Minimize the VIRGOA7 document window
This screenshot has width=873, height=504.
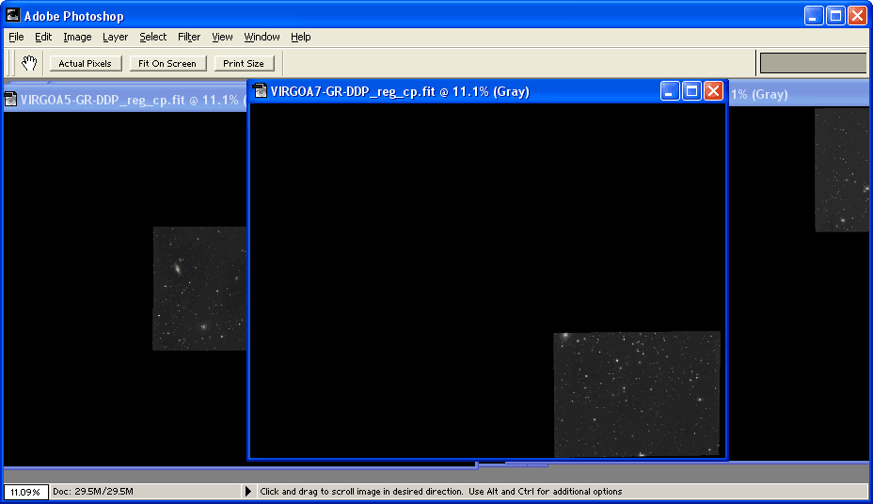click(670, 91)
